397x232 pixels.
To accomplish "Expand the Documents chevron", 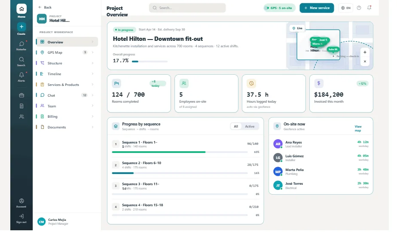I will coord(93,127).
